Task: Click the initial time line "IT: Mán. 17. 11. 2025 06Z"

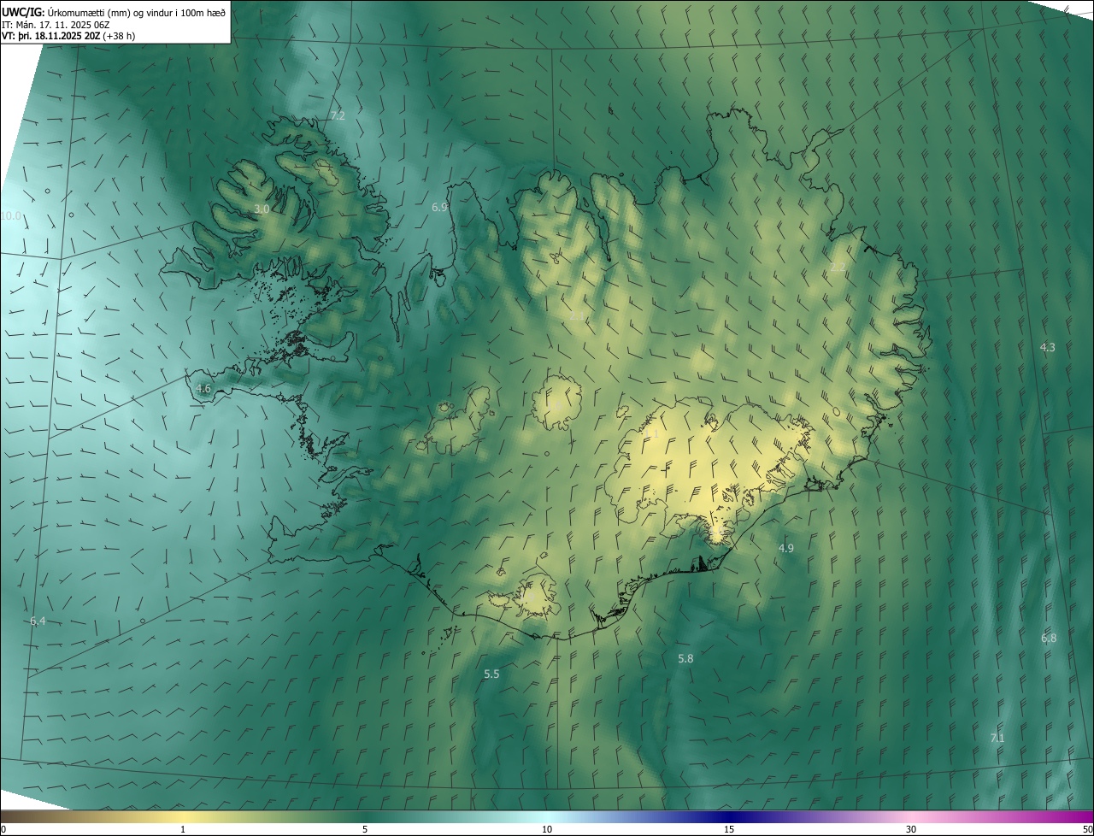Action: [x=55, y=25]
